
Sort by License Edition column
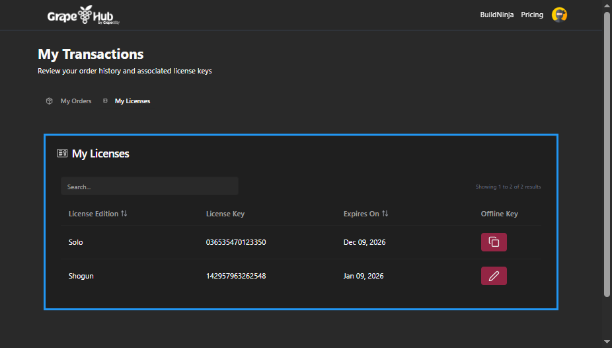[98, 214]
